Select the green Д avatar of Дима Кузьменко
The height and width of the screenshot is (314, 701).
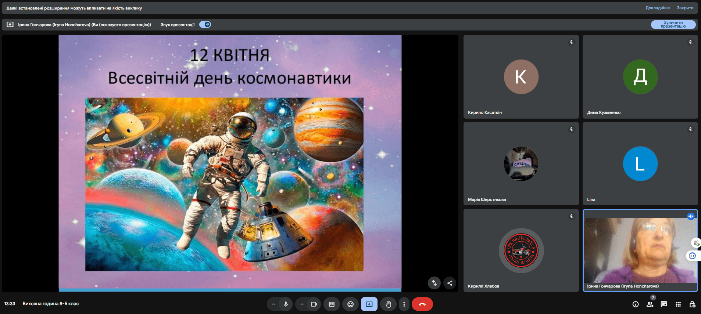(640, 77)
